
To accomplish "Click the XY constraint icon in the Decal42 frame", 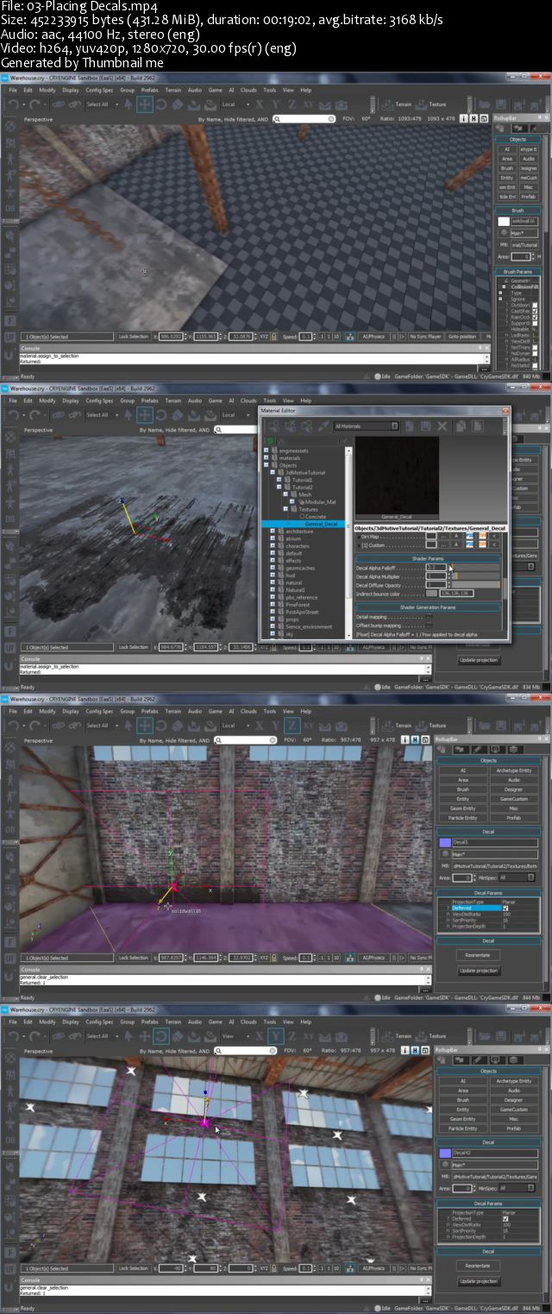I will (308, 1036).
